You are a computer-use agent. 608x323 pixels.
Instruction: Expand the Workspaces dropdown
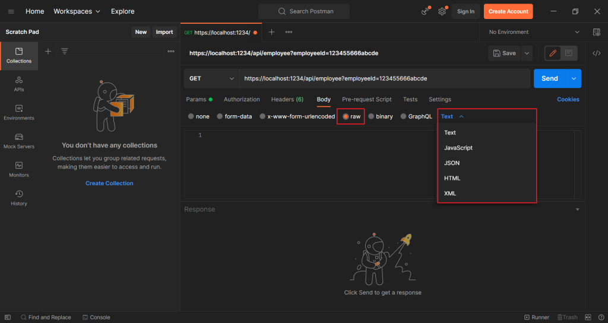click(77, 12)
